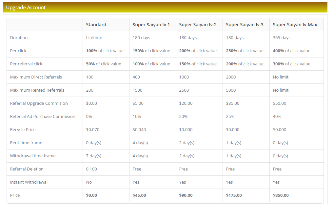Choose the Super Saiyan lv.3 column header
334x204 pixels.
[x=245, y=25]
